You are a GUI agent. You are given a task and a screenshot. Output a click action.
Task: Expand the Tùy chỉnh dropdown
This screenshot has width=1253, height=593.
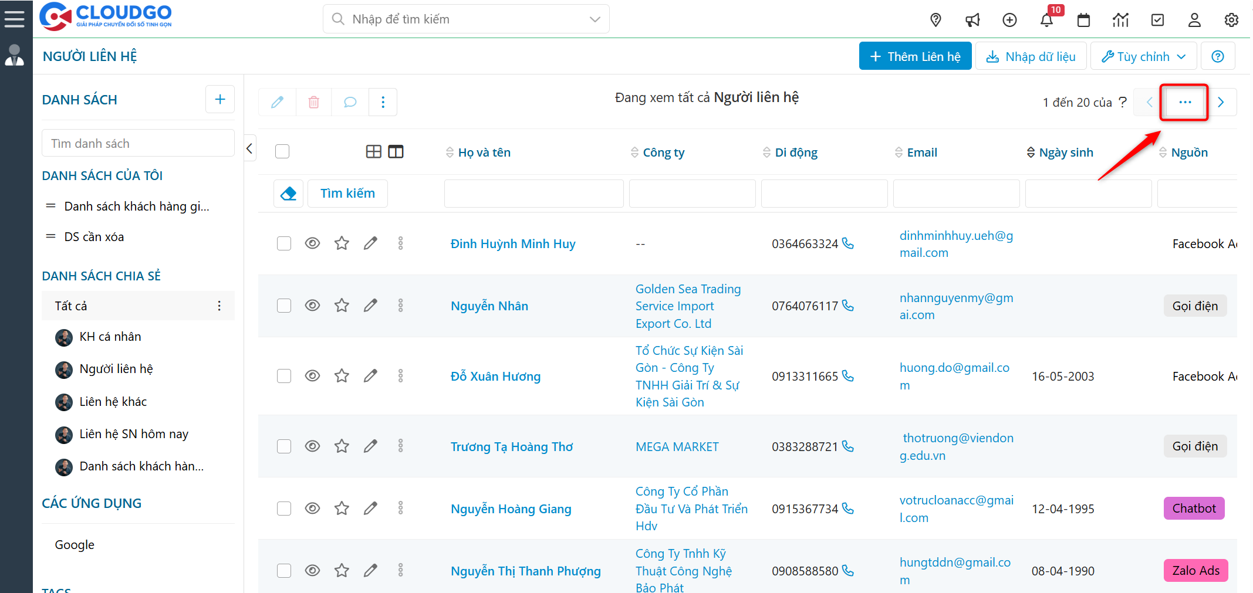pos(1143,56)
